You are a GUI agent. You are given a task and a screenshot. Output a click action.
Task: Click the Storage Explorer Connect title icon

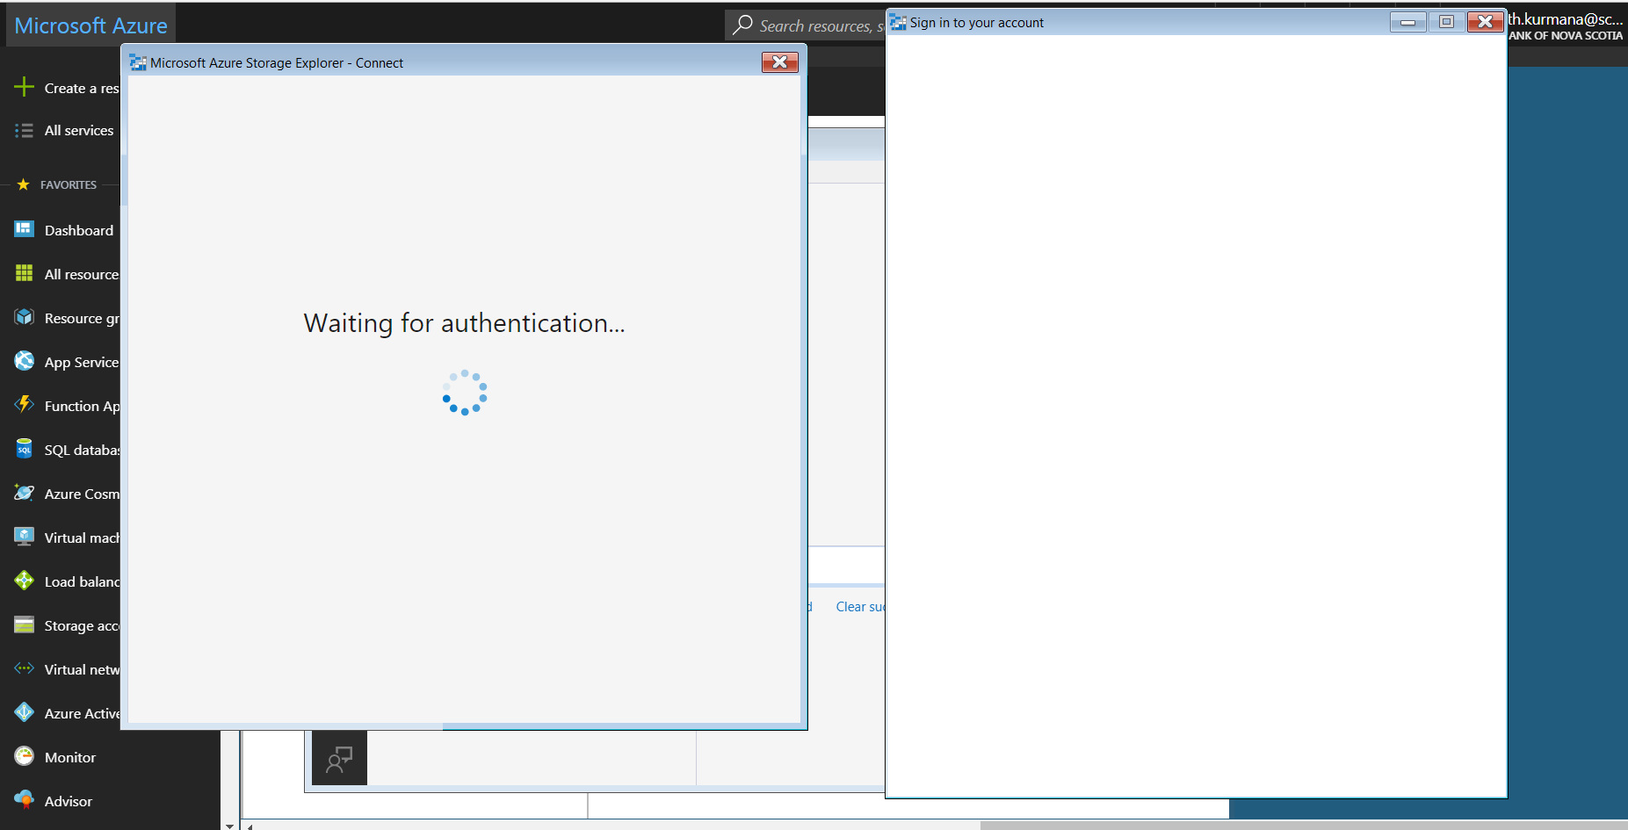(x=138, y=62)
